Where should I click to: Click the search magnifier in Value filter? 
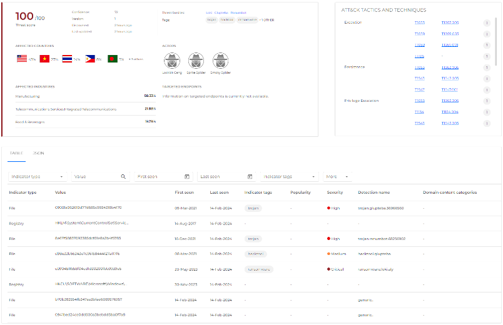124,177
